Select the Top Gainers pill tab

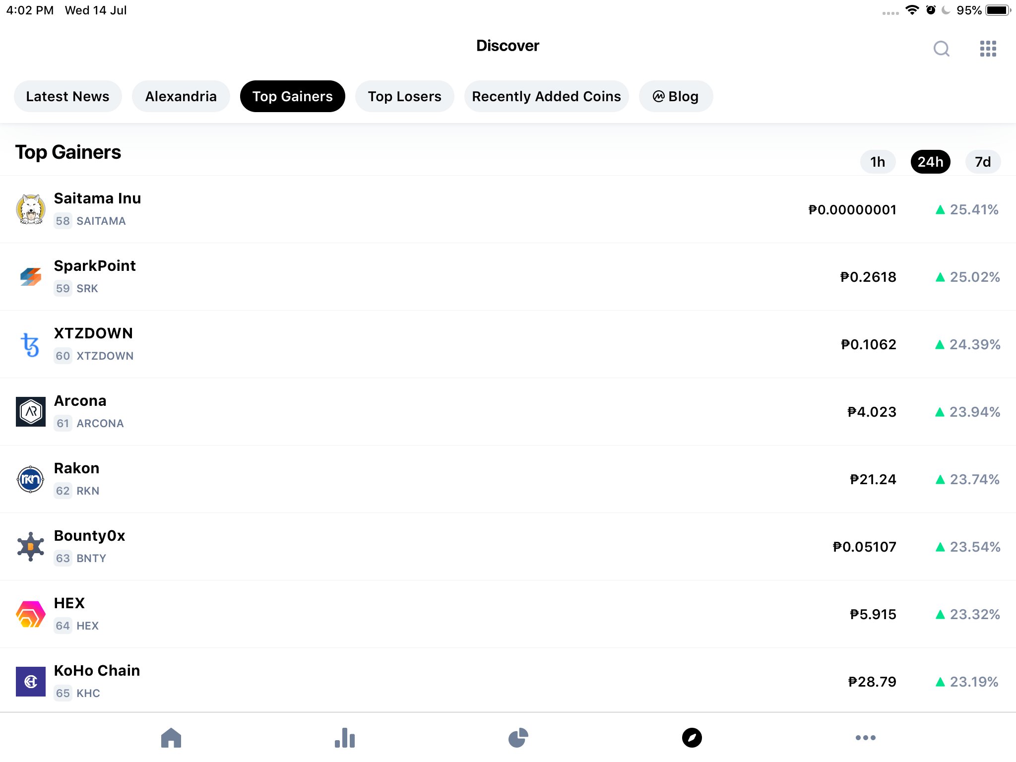point(293,96)
